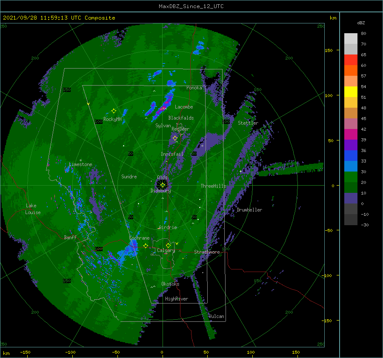This screenshot has width=383, height=358.
Task: Click the 2021/09/28 11:59:13 UTC Composite timestamp
Action: pyautogui.click(x=59, y=18)
